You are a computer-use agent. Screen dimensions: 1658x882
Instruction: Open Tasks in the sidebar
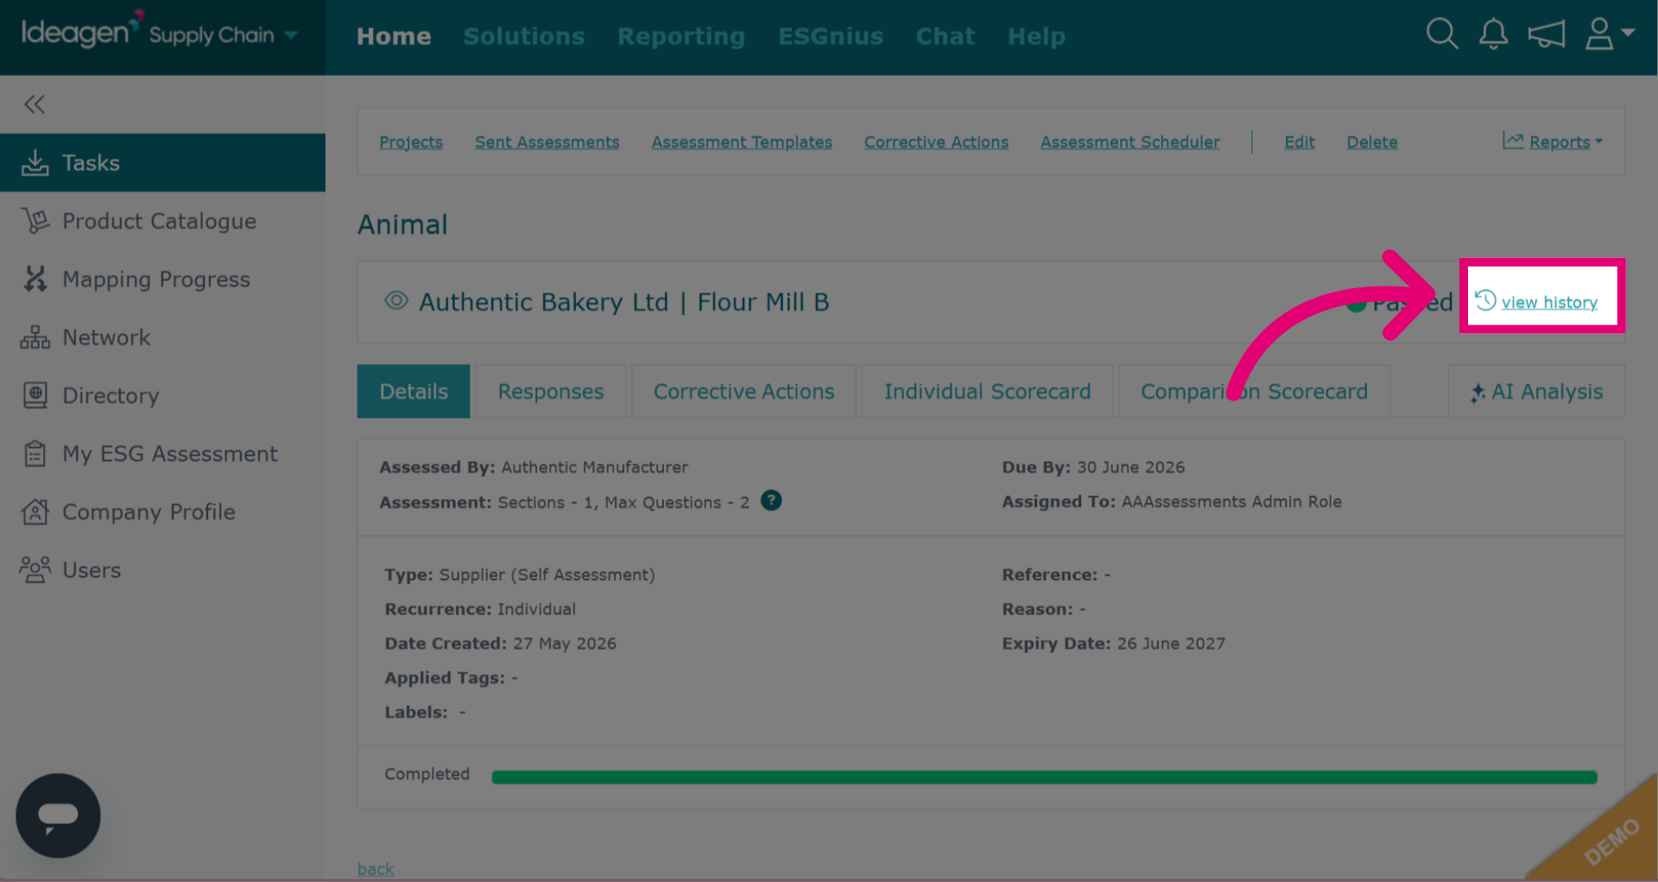[162, 162]
